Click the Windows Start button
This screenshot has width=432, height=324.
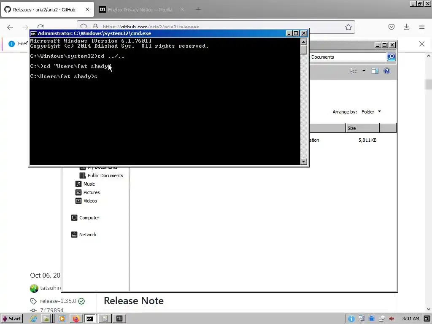(11, 319)
